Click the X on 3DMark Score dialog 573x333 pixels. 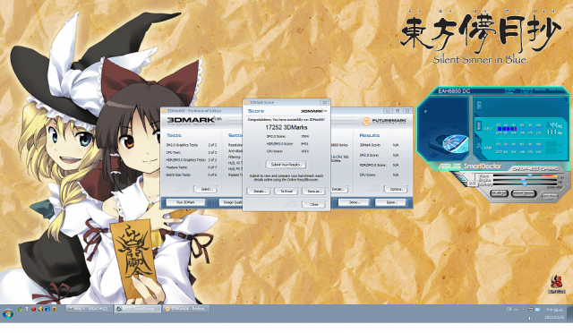click(x=324, y=102)
